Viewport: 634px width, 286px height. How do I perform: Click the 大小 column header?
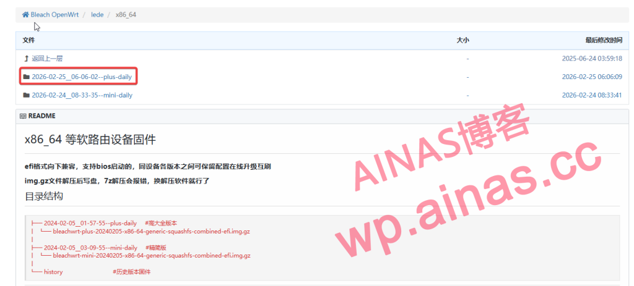pos(463,40)
